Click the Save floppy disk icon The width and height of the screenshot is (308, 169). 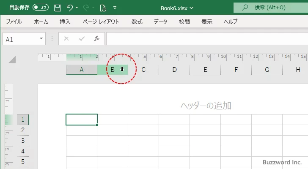(x=58, y=8)
